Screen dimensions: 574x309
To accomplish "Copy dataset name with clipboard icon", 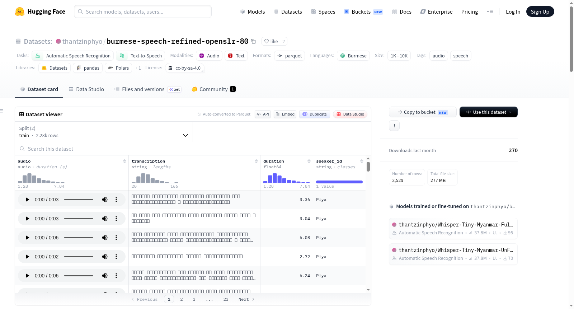I will click(253, 41).
